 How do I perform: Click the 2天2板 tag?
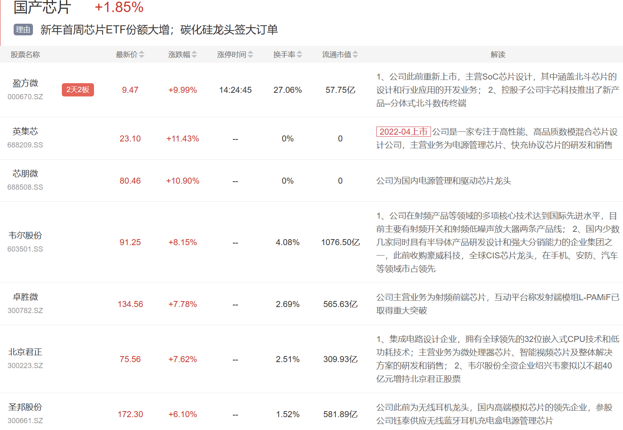(x=78, y=90)
